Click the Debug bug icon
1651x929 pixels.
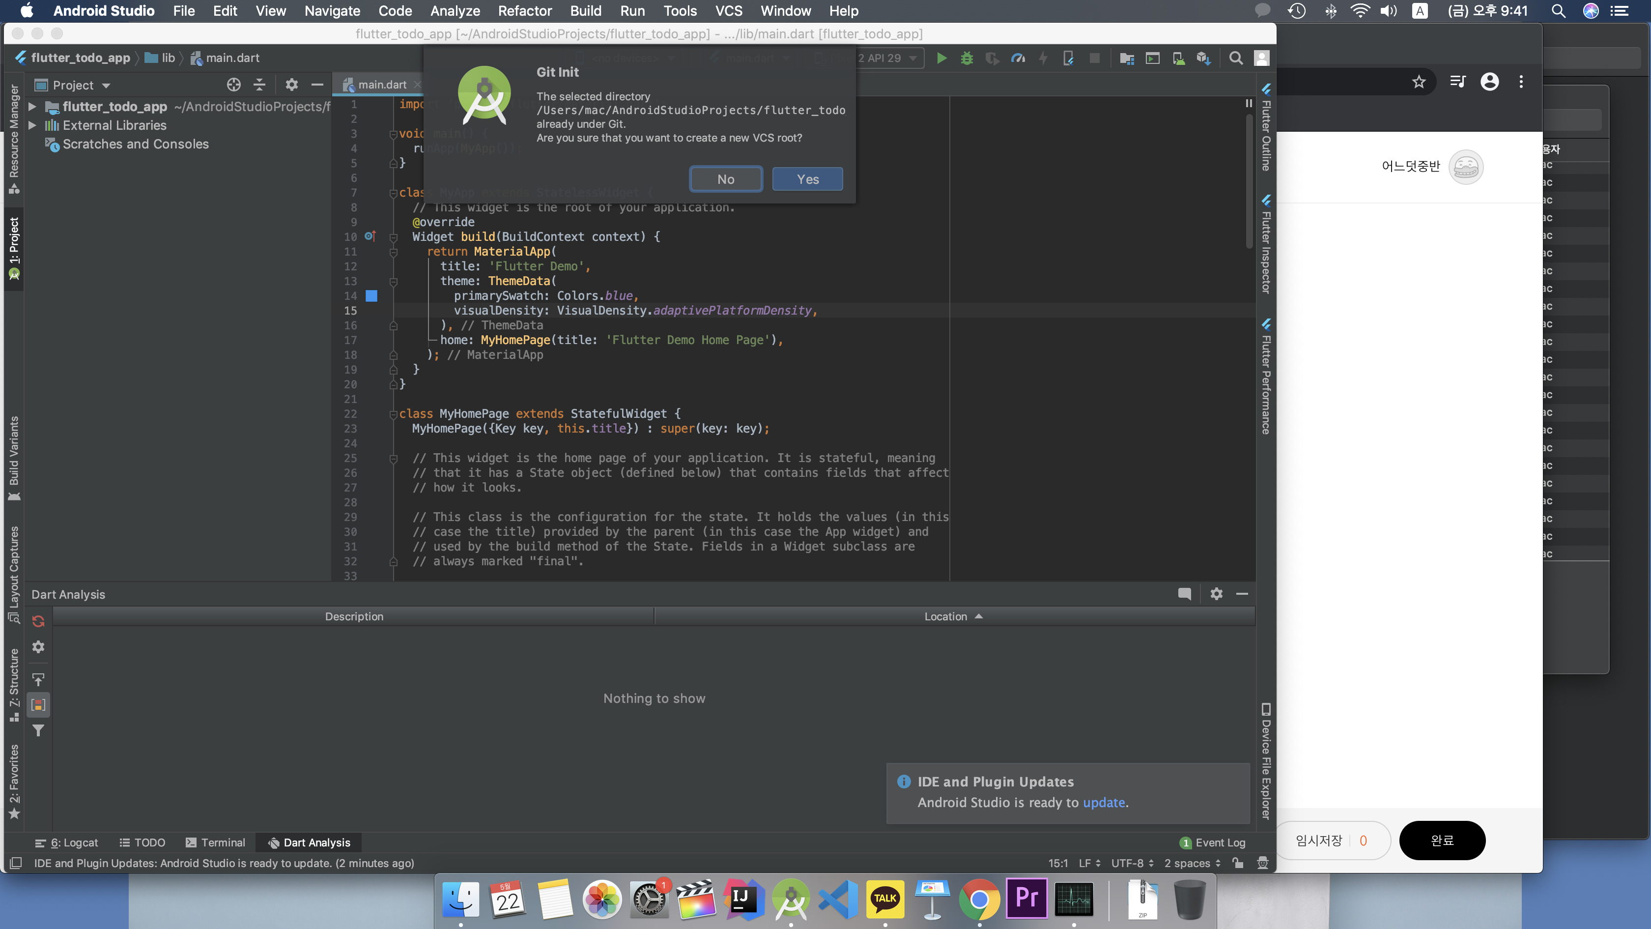coord(967,58)
